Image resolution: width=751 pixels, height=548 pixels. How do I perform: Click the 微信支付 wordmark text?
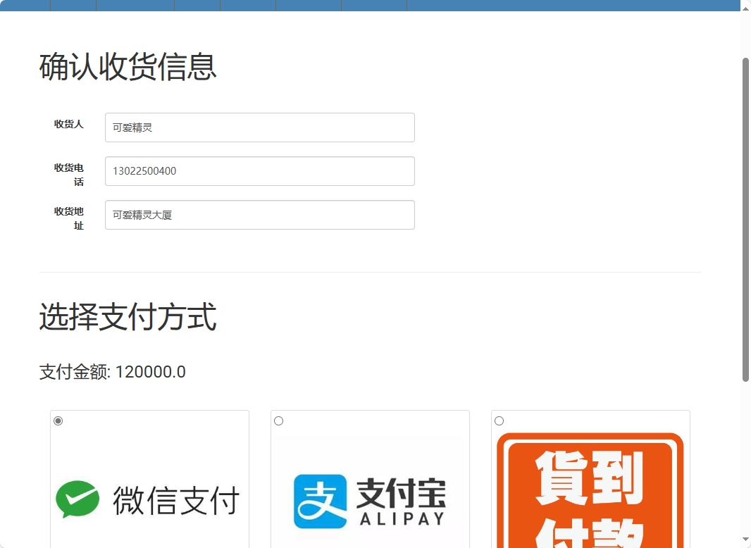point(174,501)
